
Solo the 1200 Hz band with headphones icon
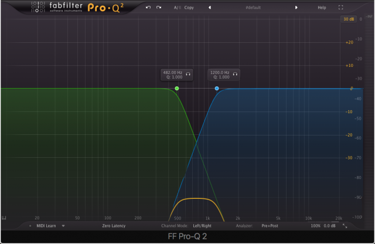tap(234, 74)
